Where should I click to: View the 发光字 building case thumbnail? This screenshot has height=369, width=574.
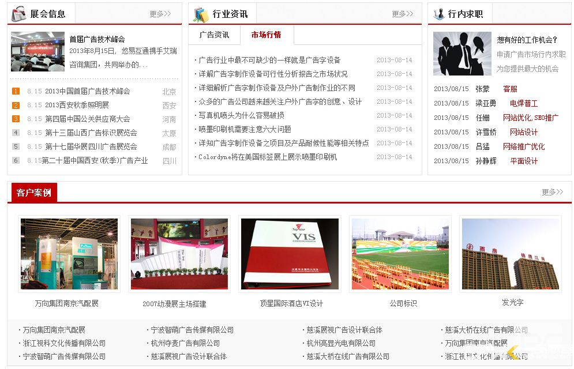tap(511, 254)
